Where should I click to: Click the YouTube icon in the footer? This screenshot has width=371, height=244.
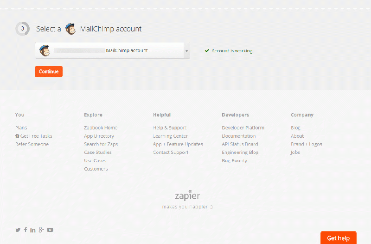[50, 230]
